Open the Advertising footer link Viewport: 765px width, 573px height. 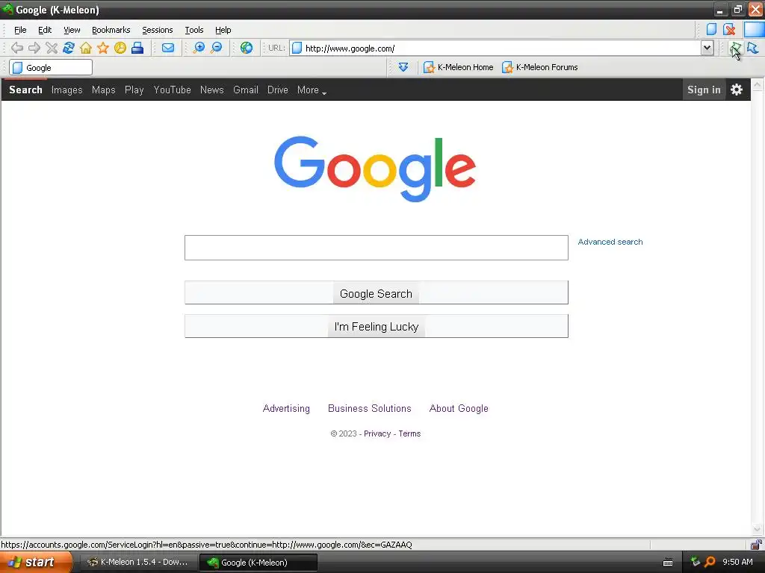[286, 408]
